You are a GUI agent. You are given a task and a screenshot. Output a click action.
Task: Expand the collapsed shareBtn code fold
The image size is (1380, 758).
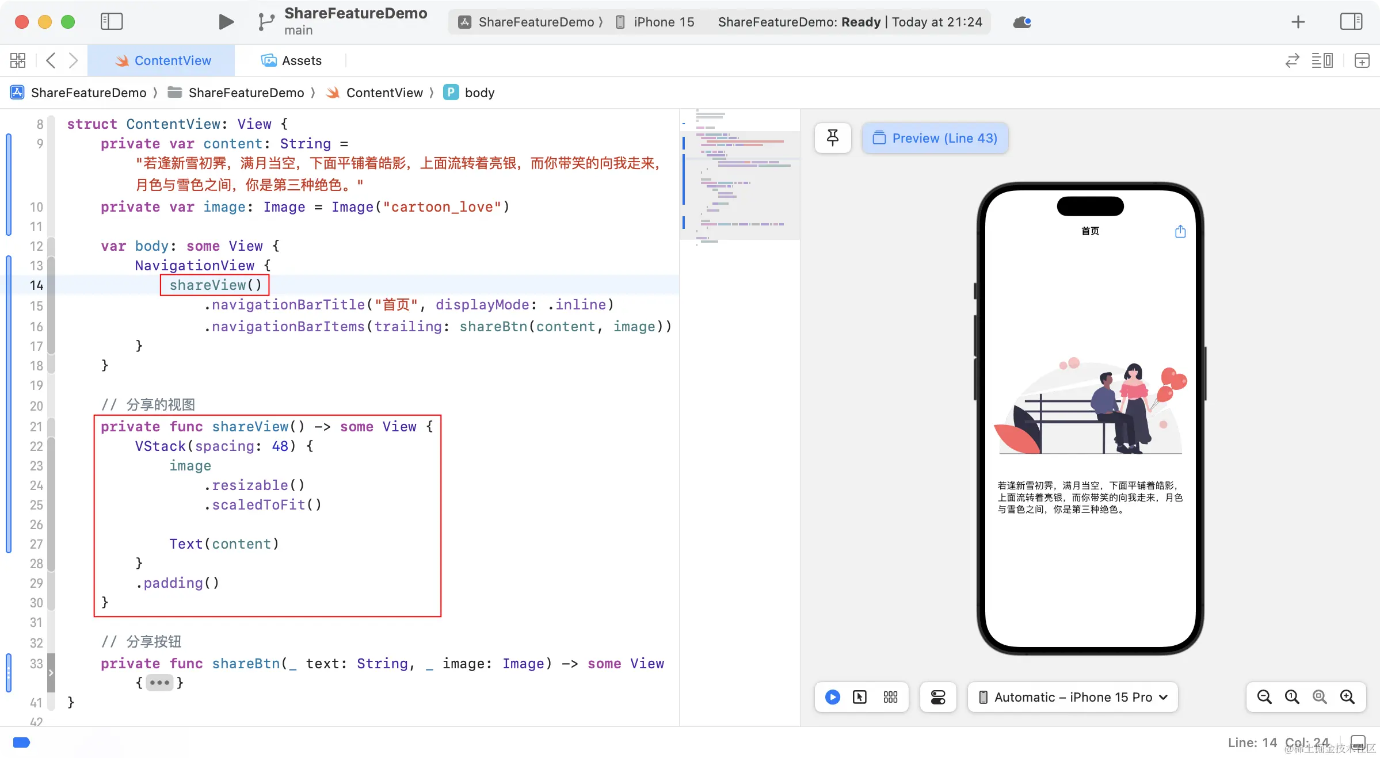coord(159,683)
